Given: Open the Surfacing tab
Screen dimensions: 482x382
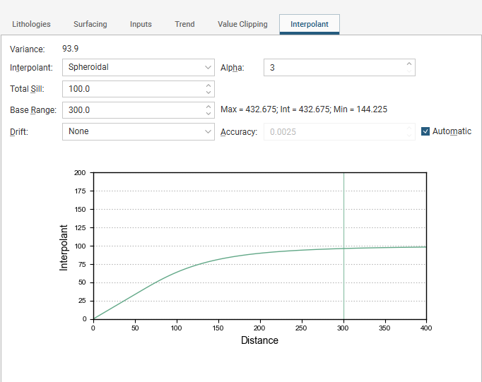Looking at the screenshot, I should (90, 24).
